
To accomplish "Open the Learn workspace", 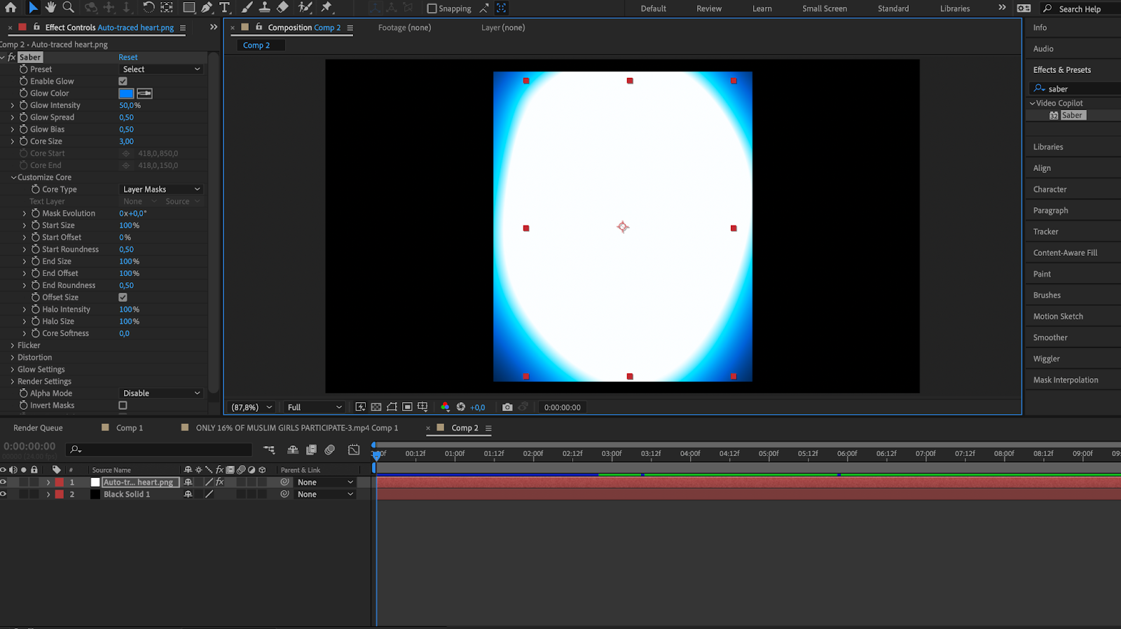I will click(762, 8).
